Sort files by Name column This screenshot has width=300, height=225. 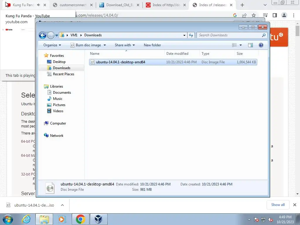pyautogui.click(x=126, y=54)
